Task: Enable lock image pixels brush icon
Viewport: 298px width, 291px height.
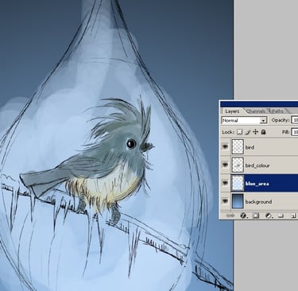Action: tap(248, 132)
